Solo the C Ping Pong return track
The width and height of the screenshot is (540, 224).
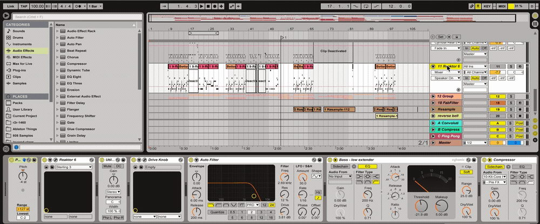[x=511, y=136]
